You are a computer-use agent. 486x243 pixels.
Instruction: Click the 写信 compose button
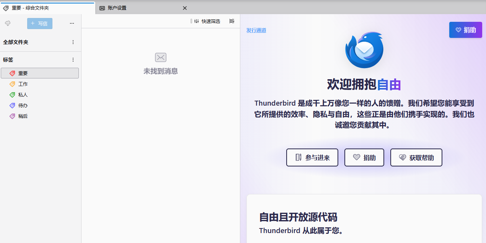click(40, 23)
